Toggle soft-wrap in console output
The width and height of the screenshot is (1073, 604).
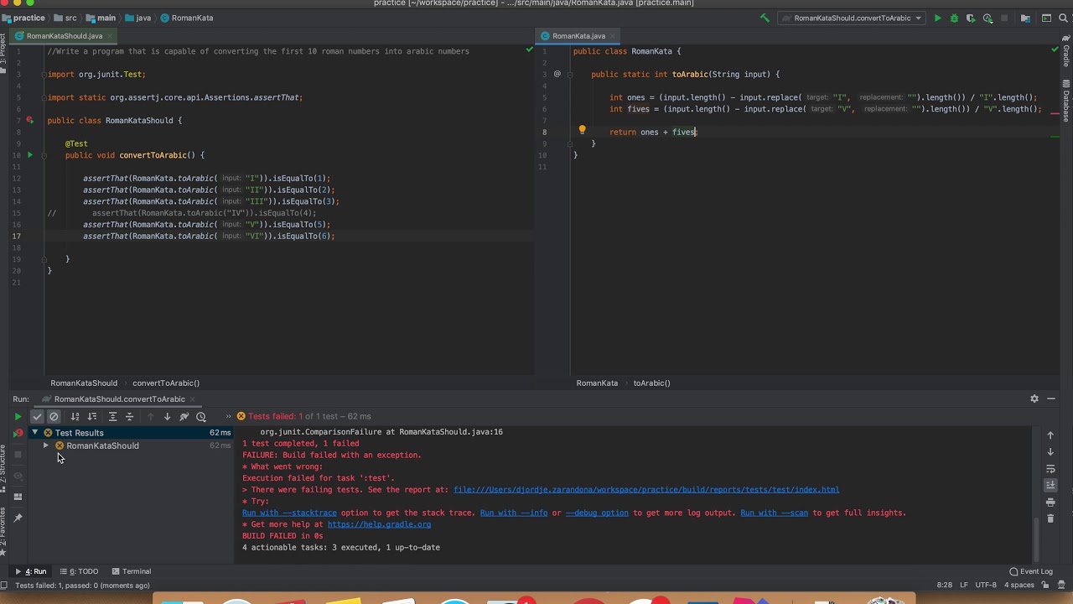click(1050, 469)
